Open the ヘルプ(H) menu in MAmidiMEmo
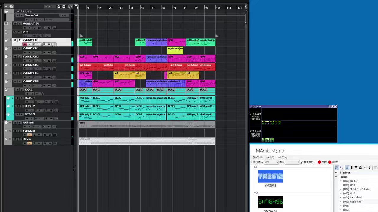Screen dimensions: 378x212 click(x=282, y=157)
